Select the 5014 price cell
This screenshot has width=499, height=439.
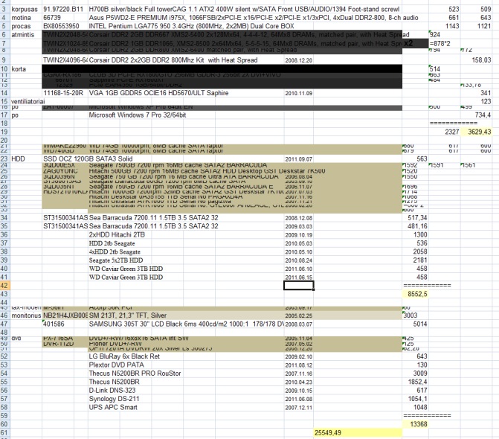pyautogui.click(x=415, y=324)
